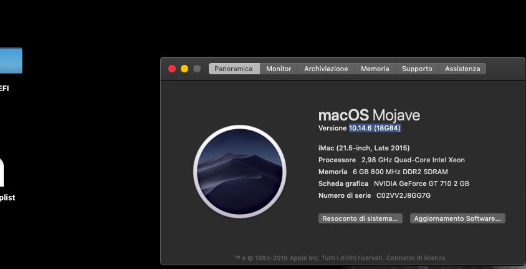526x269 pixels.
Task: Click the highlighted version 10.14.6 (18G84)
Action: coord(375,128)
